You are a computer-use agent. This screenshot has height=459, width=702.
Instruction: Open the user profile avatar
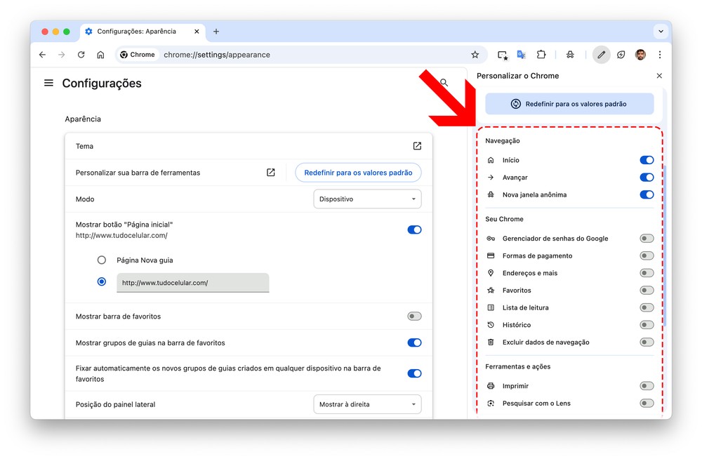point(641,55)
